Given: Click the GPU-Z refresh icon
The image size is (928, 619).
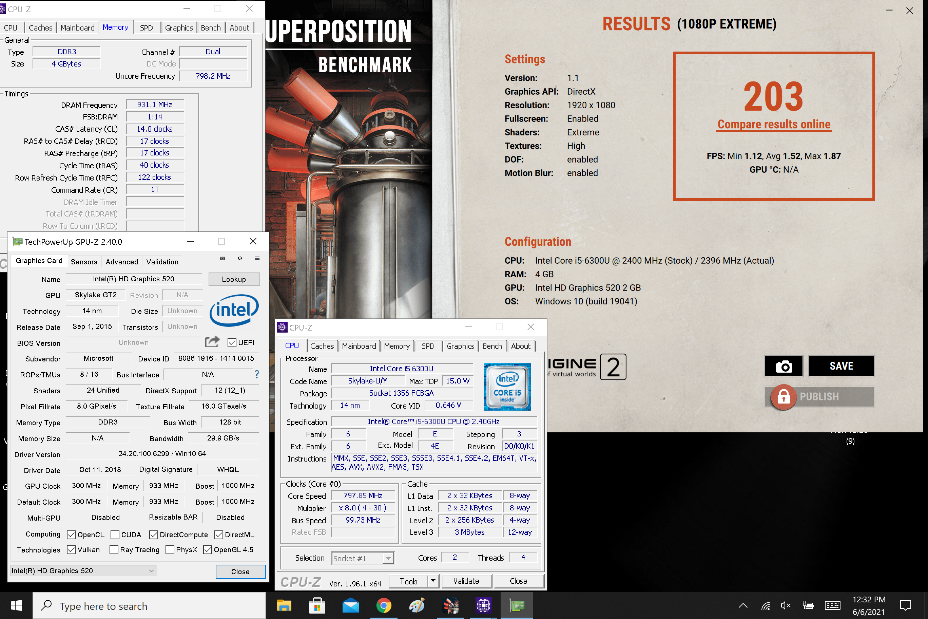Looking at the screenshot, I should pos(240,258).
